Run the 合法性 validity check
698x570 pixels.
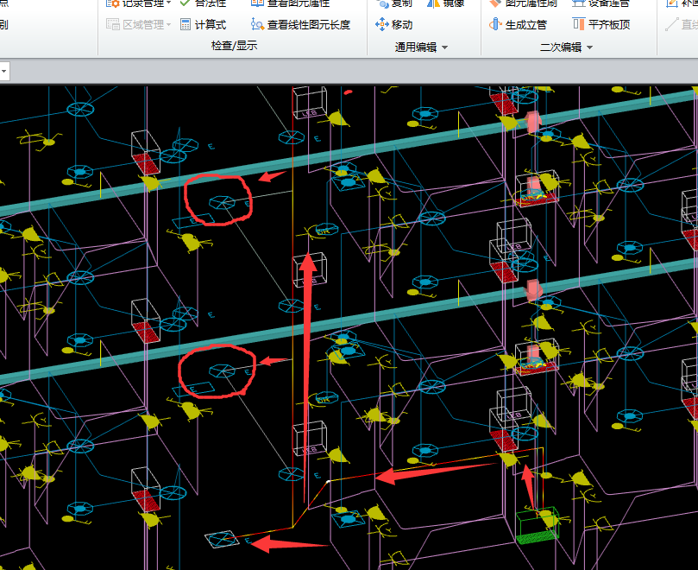click(x=204, y=3)
